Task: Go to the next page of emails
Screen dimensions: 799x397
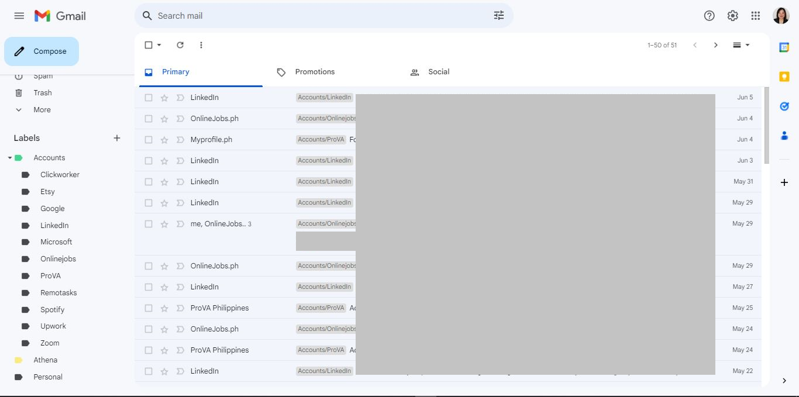Action: 715,45
